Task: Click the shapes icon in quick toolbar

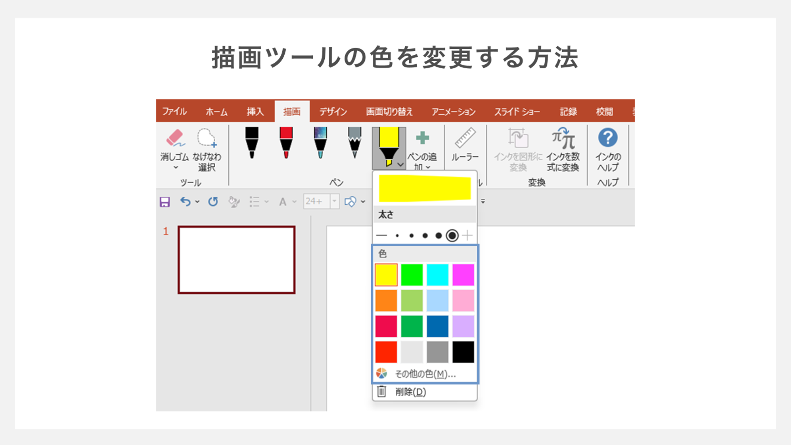Action: [350, 202]
